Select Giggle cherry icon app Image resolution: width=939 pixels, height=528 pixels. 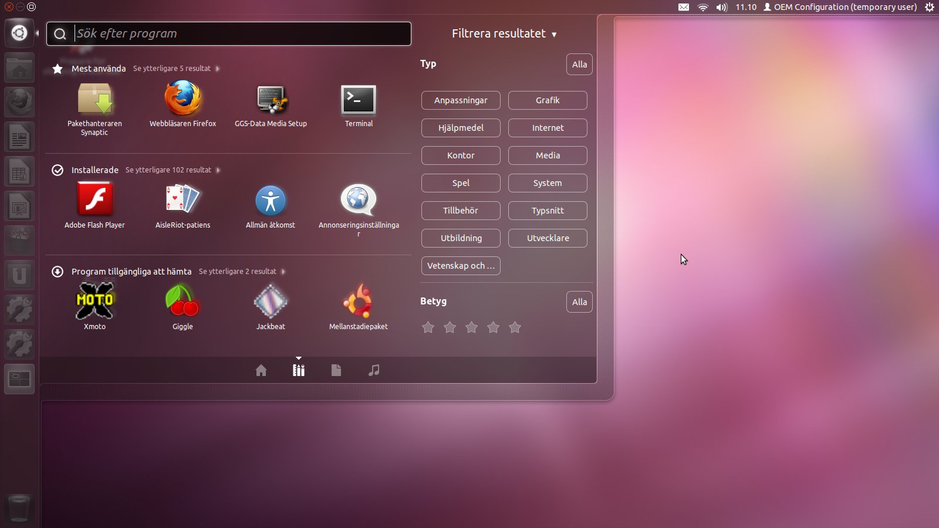coord(183,307)
